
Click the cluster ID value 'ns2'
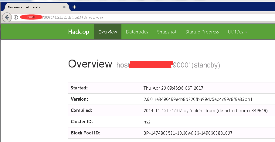coord(147,122)
